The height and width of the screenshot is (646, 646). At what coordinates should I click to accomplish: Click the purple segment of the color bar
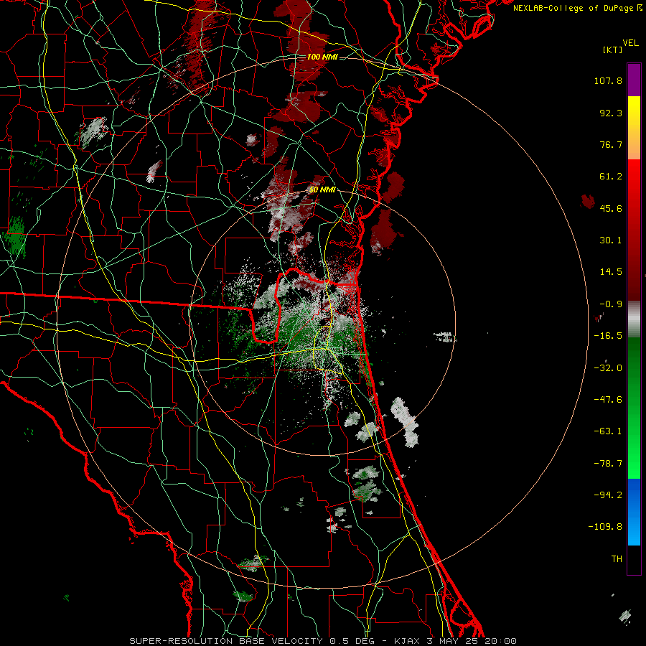(x=634, y=80)
